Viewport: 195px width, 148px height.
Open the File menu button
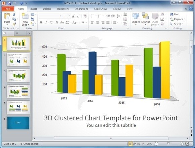pyautogui.click(x=8, y=9)
